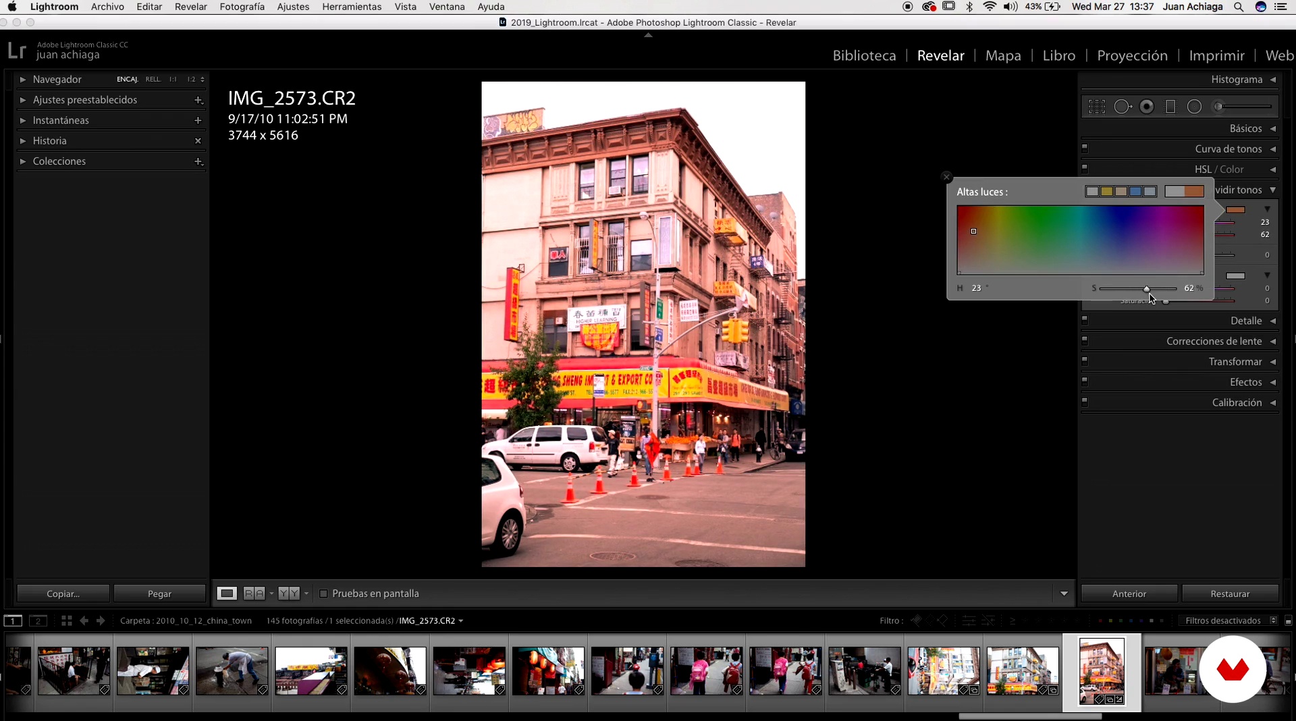Open Filtros desactivados dropdown
Viewport: 1296px width, 721px height.
tap(1229, 620)
